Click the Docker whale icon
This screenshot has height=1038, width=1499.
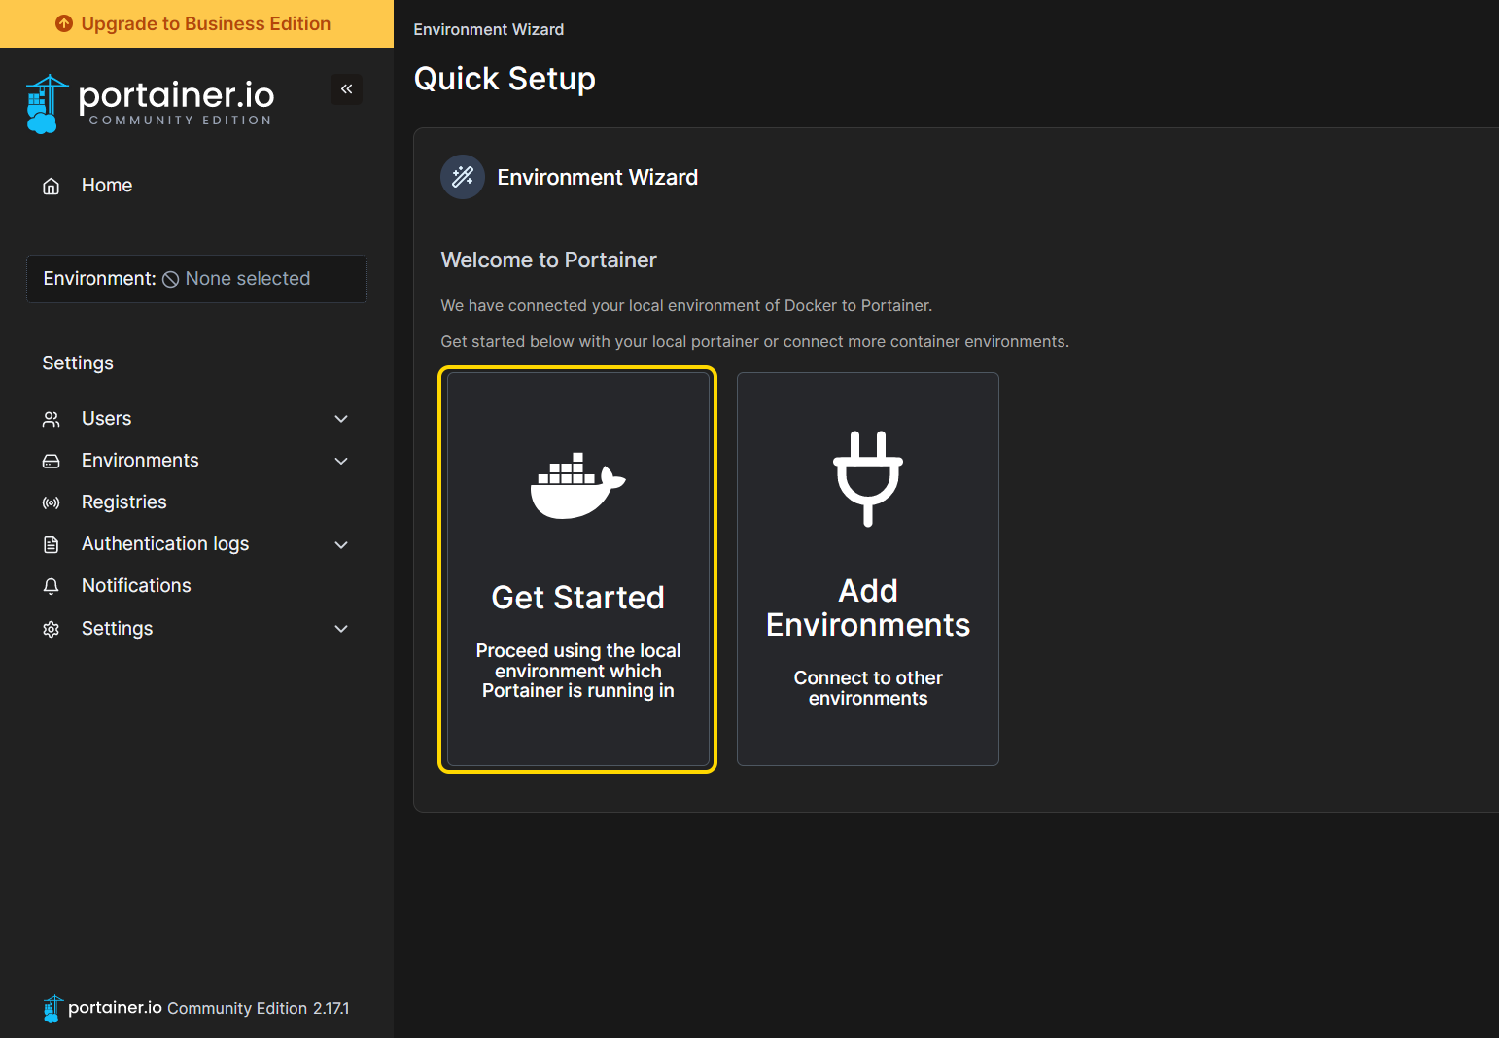[577, 485]
